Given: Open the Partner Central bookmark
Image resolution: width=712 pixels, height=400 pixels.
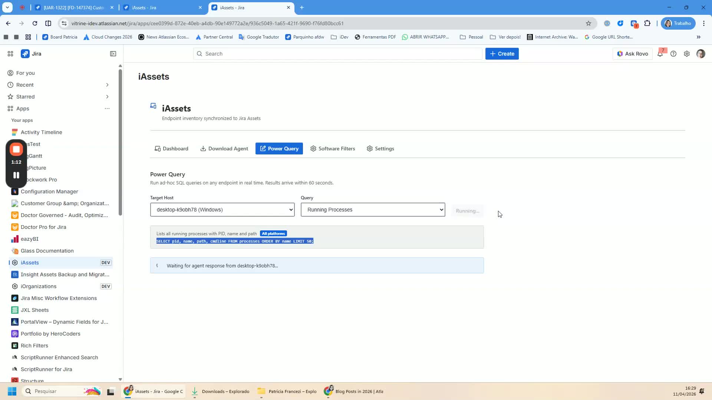Looking at the screenshot, I should click(x=214, y=37).
